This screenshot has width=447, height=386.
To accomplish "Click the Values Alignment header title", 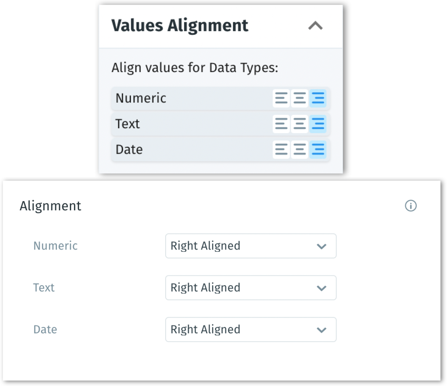I will (x=180, y=25).
